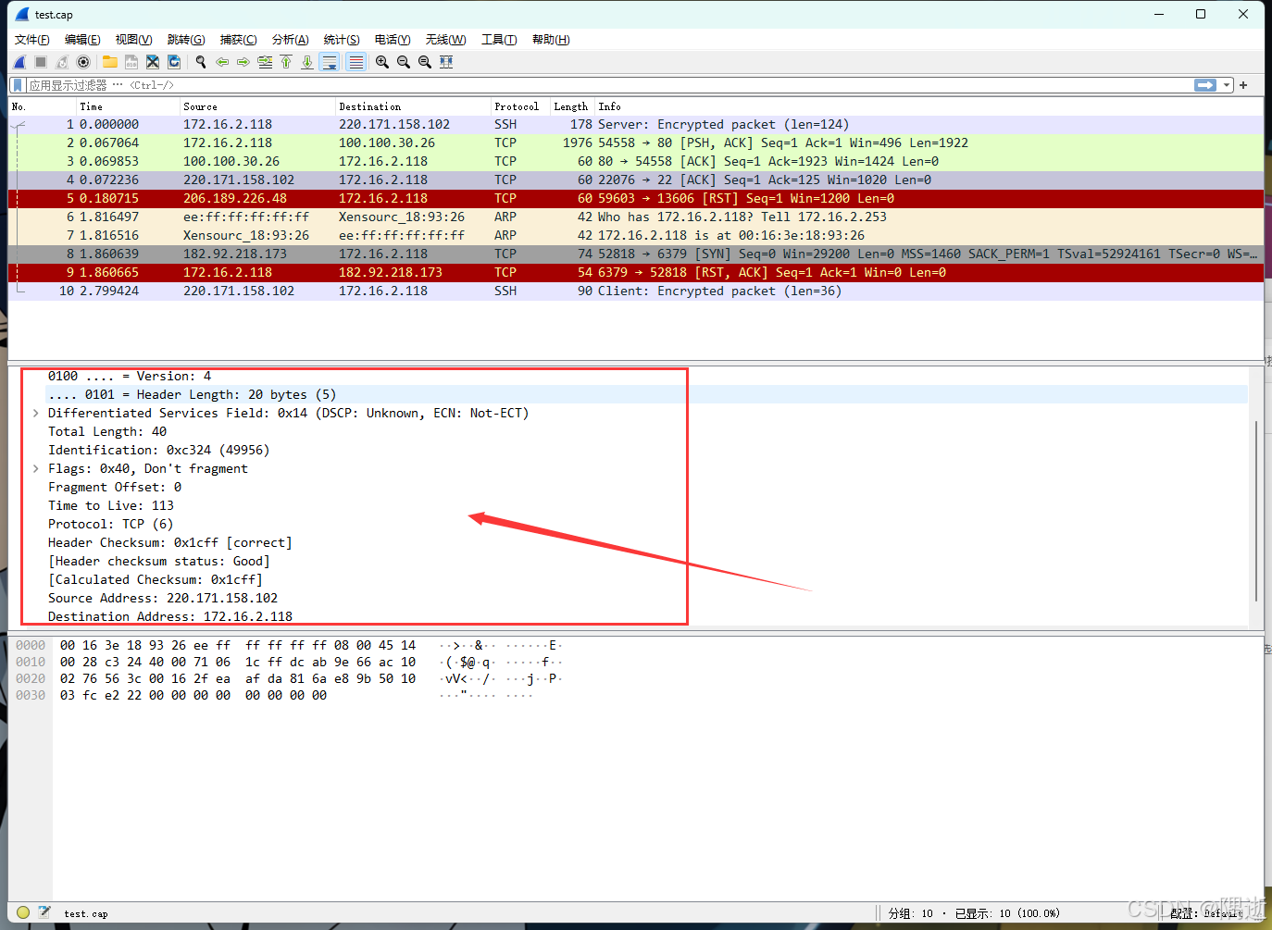The width and height of the screenshot is (1272, 930).
Task: Open the 统计 menu
Action: [341, 39]
